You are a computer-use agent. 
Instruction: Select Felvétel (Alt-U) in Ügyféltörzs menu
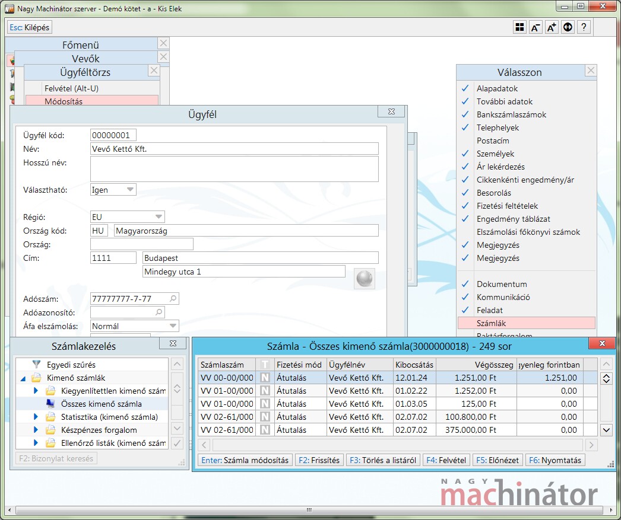92,88
